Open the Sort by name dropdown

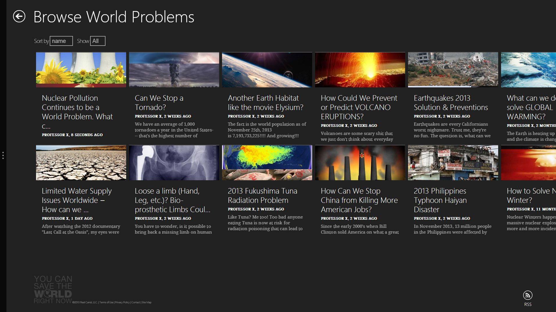click(x=61, y=41)
